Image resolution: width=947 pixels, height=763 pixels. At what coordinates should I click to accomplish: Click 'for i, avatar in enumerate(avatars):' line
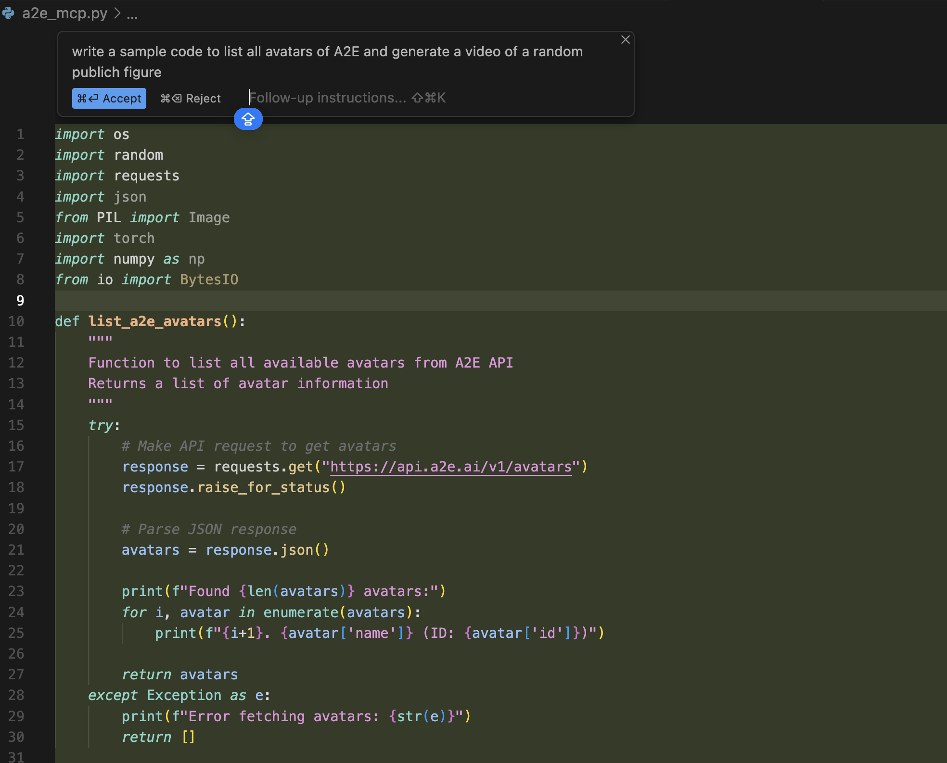point(271,612)
